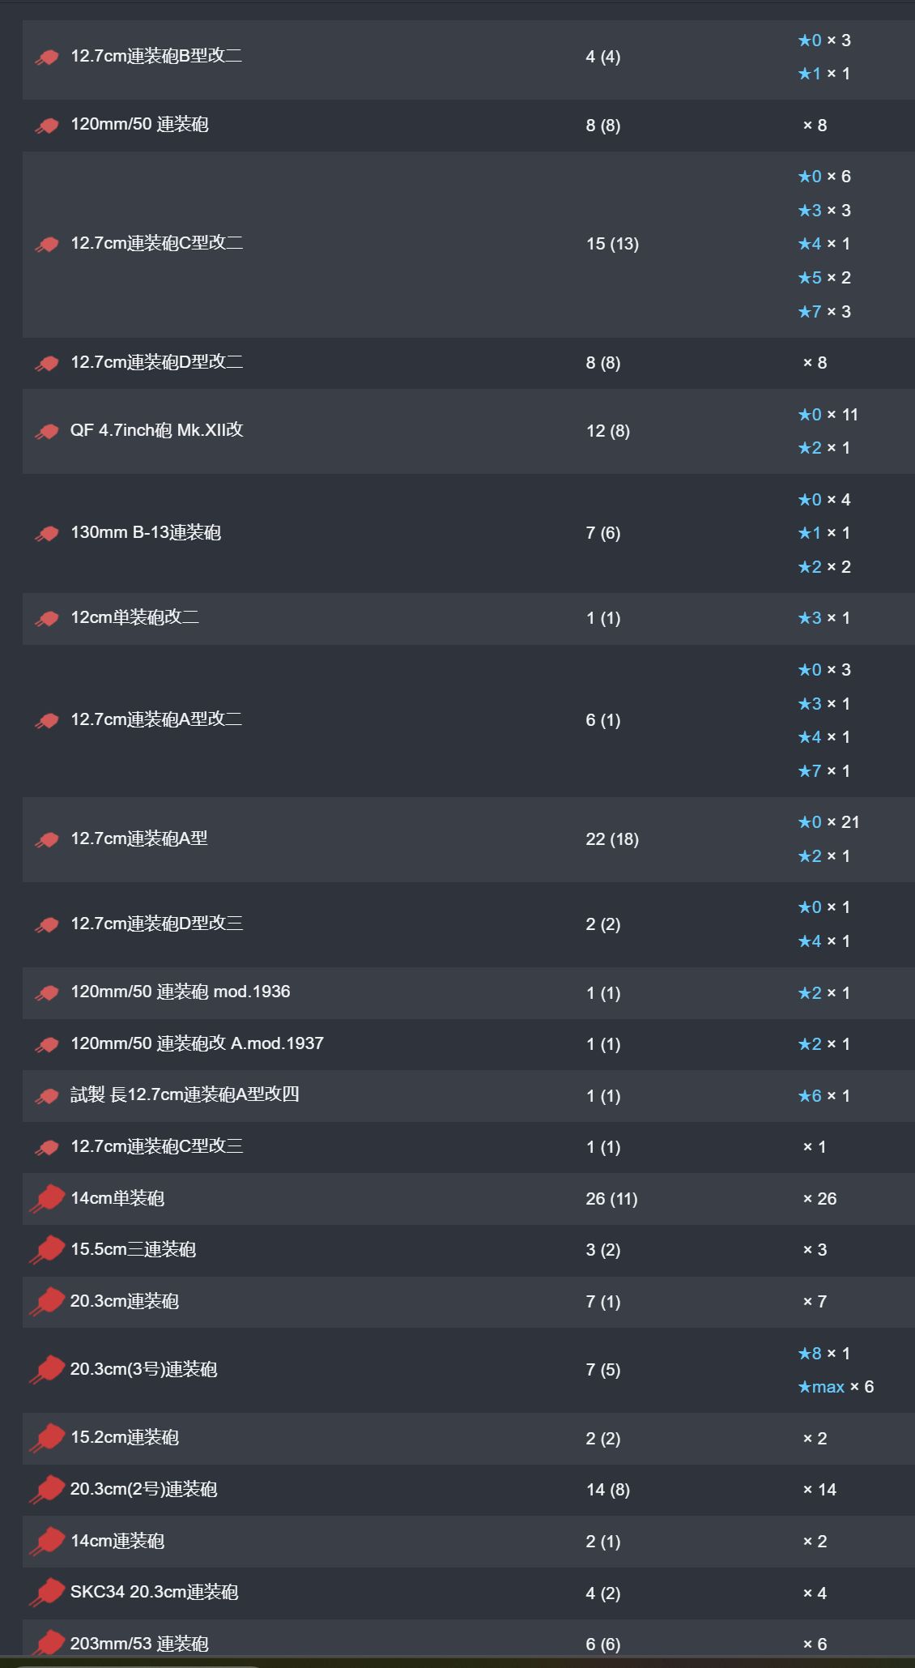This screenshot has width=915, height=1668.
Task: Click the ★max × 6 improvement entry
Action: pyautogui.click(x=836, y=1387)
